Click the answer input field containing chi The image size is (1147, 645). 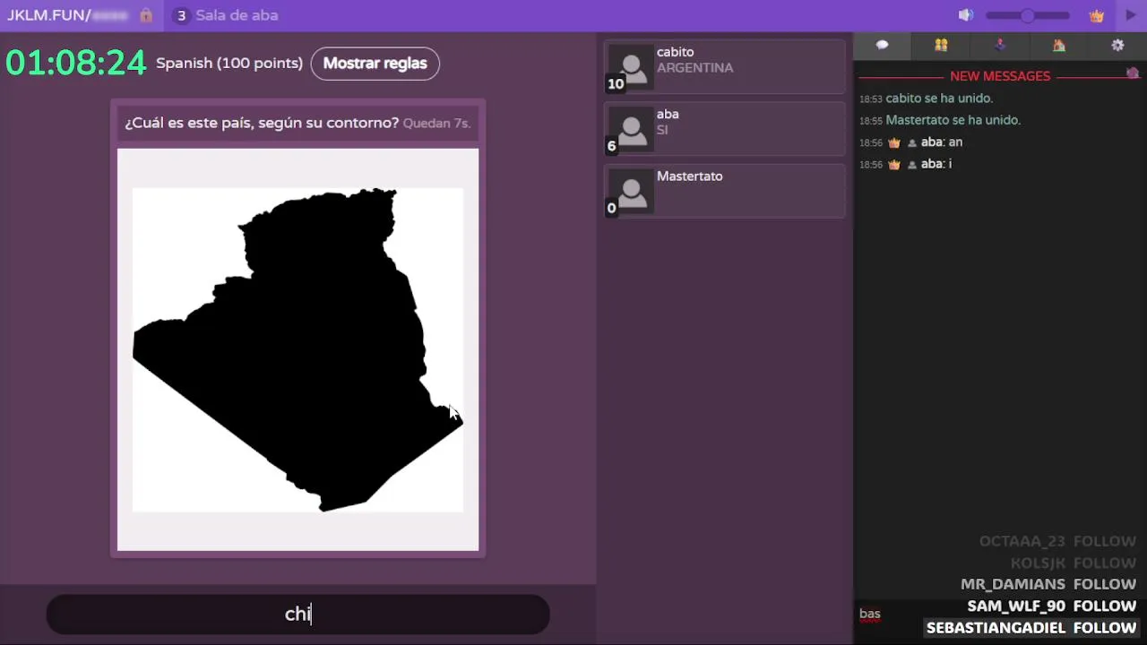click(x=298, y=615)
